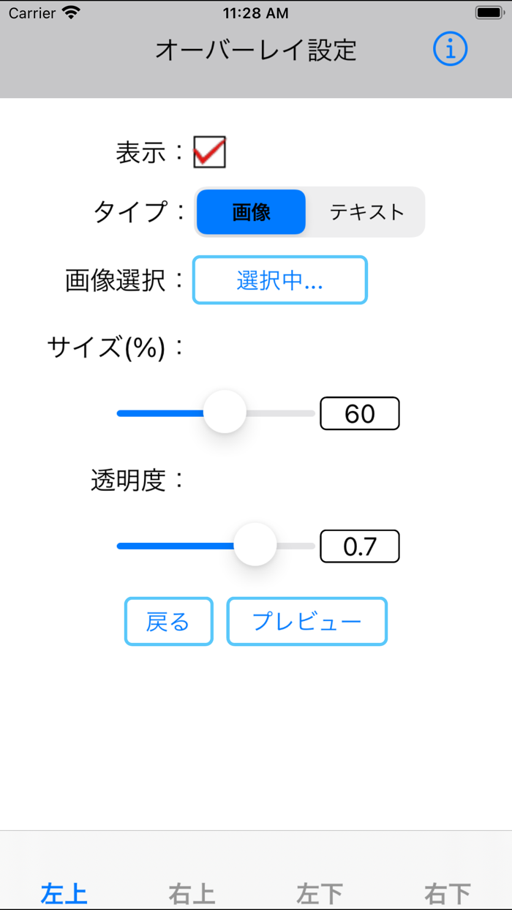Tap the プレビュー button

[x=306, y=620]
